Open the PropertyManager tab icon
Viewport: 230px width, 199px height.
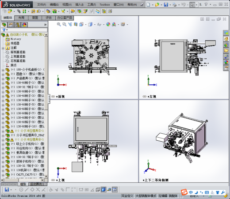11,25
